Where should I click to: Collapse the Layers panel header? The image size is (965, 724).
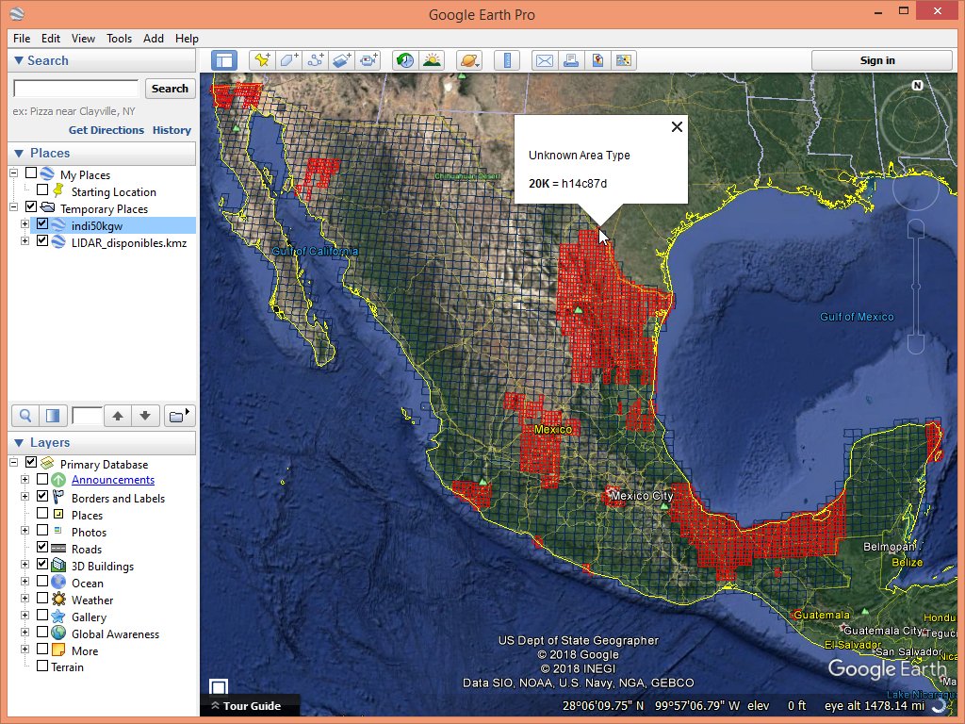click(19, 442)
